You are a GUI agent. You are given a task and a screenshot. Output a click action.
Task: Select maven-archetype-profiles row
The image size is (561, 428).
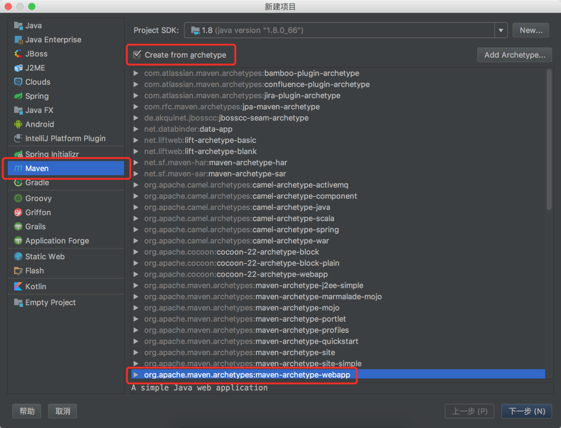pyautogui.click(x=338, y=330)
